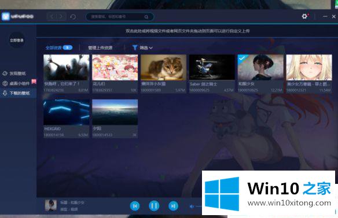Select the zombie hands wallpaper thumbnail
This screenshot has height=218, width=338.
pos(67,68)
